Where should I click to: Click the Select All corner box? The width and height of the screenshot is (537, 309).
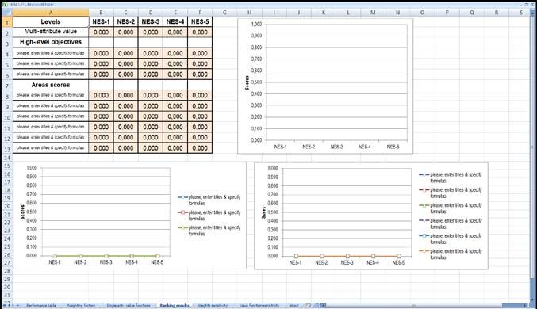click(x=6, y=13)
